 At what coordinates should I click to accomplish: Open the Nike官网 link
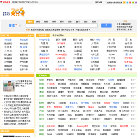coord(102,107)
